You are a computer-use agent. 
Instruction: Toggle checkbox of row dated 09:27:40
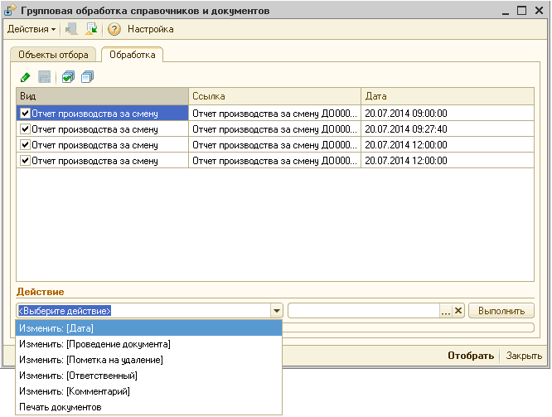[x=25, y=128]
